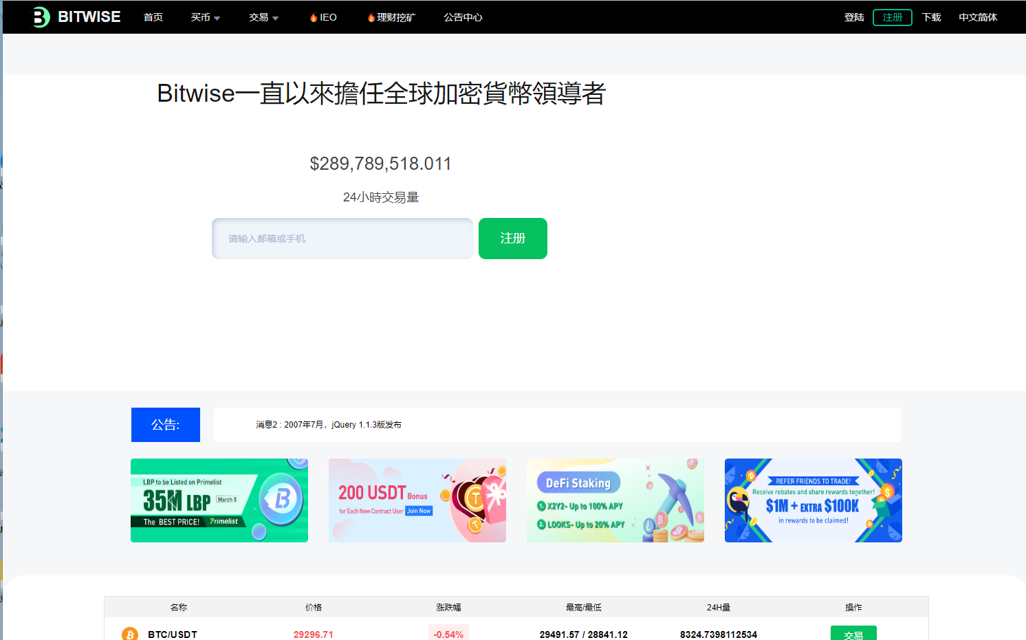Expand the 买币 dropdown menu

(x=205, y=18)
